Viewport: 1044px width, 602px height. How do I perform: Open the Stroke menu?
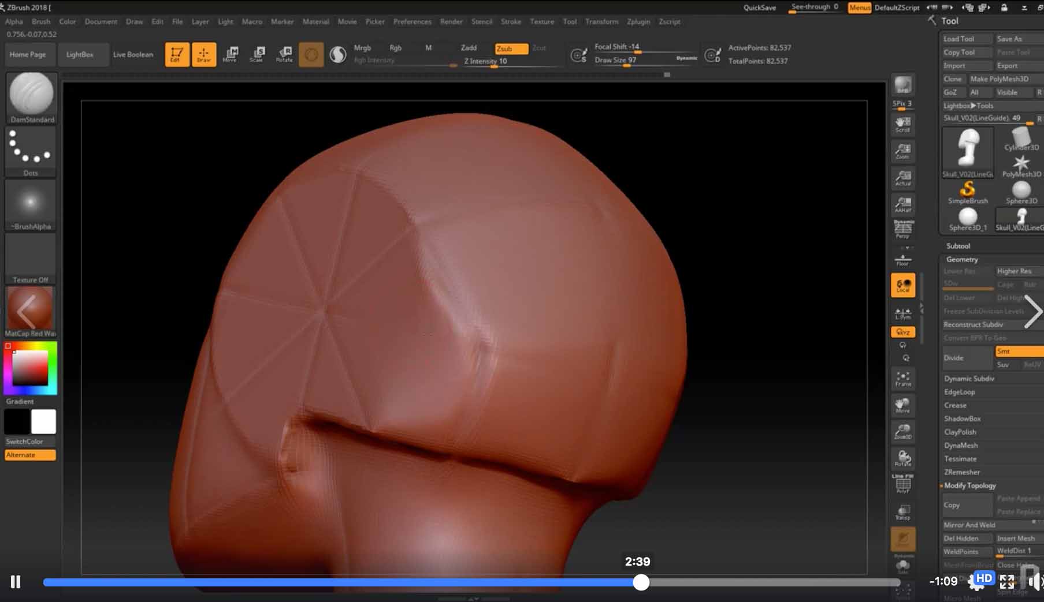tap(511, 21)
